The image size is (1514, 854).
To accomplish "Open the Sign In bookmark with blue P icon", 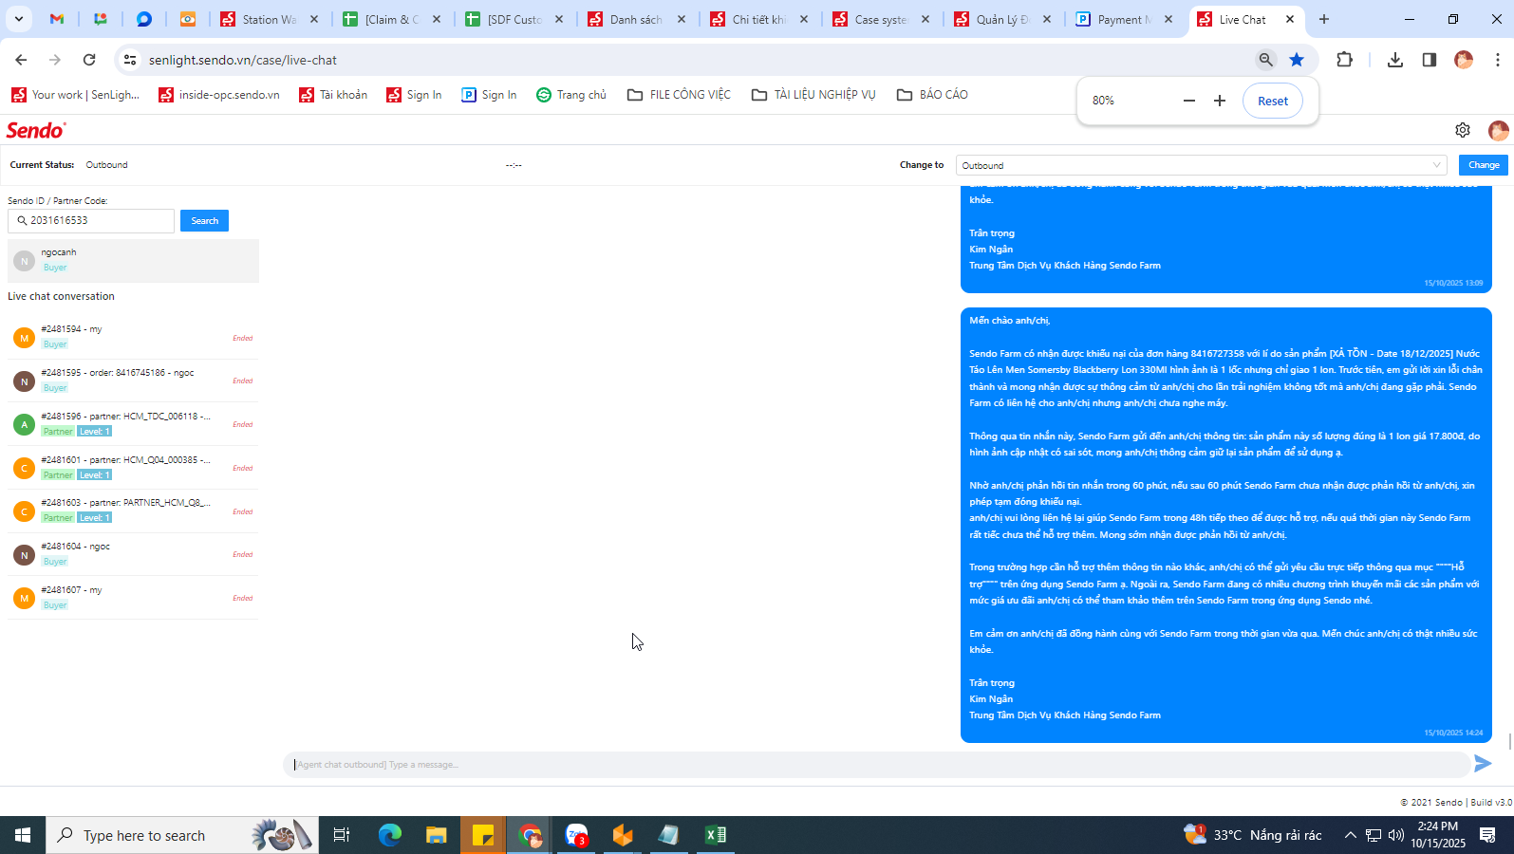I will [489, 95].
